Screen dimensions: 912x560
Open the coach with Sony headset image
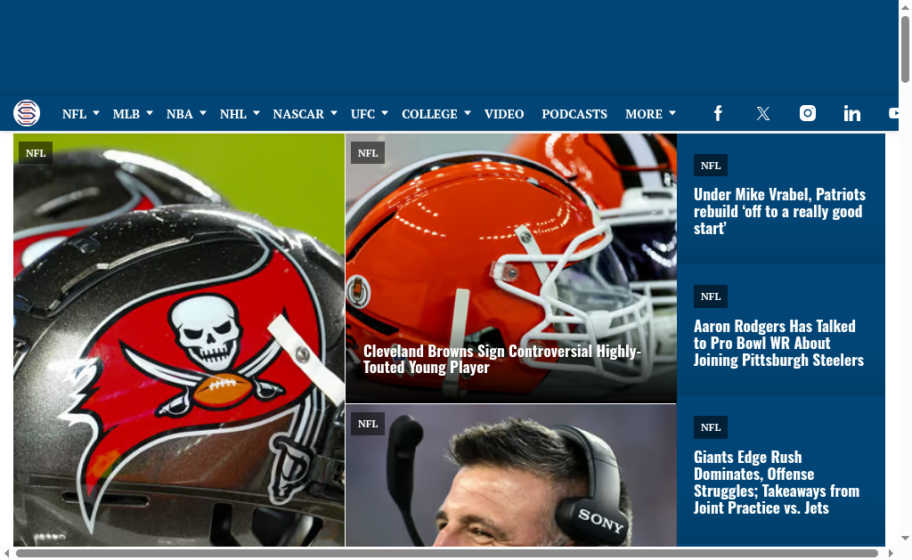tap(511, 475)
